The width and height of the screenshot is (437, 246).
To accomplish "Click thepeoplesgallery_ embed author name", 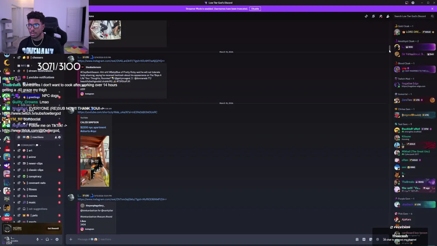I will [x=95, y=206].
